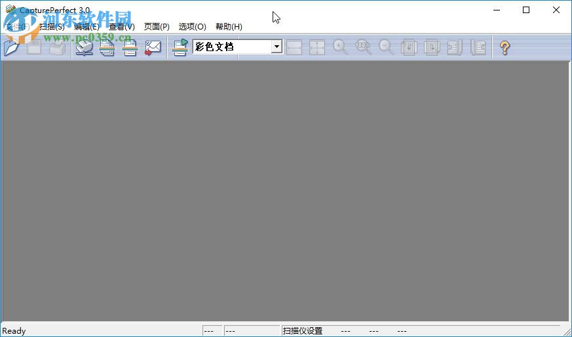The height and width of the screenshot is (337, 572).
Task: Click the zoom in magnifier icon
Action: [x=340, y=47]
